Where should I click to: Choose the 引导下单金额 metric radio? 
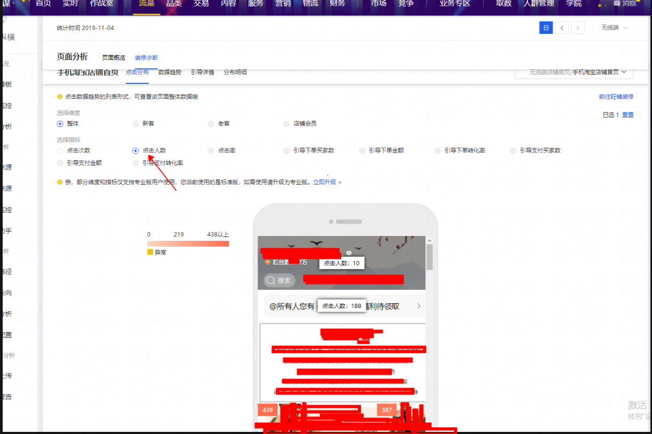(x=363, y=151)
